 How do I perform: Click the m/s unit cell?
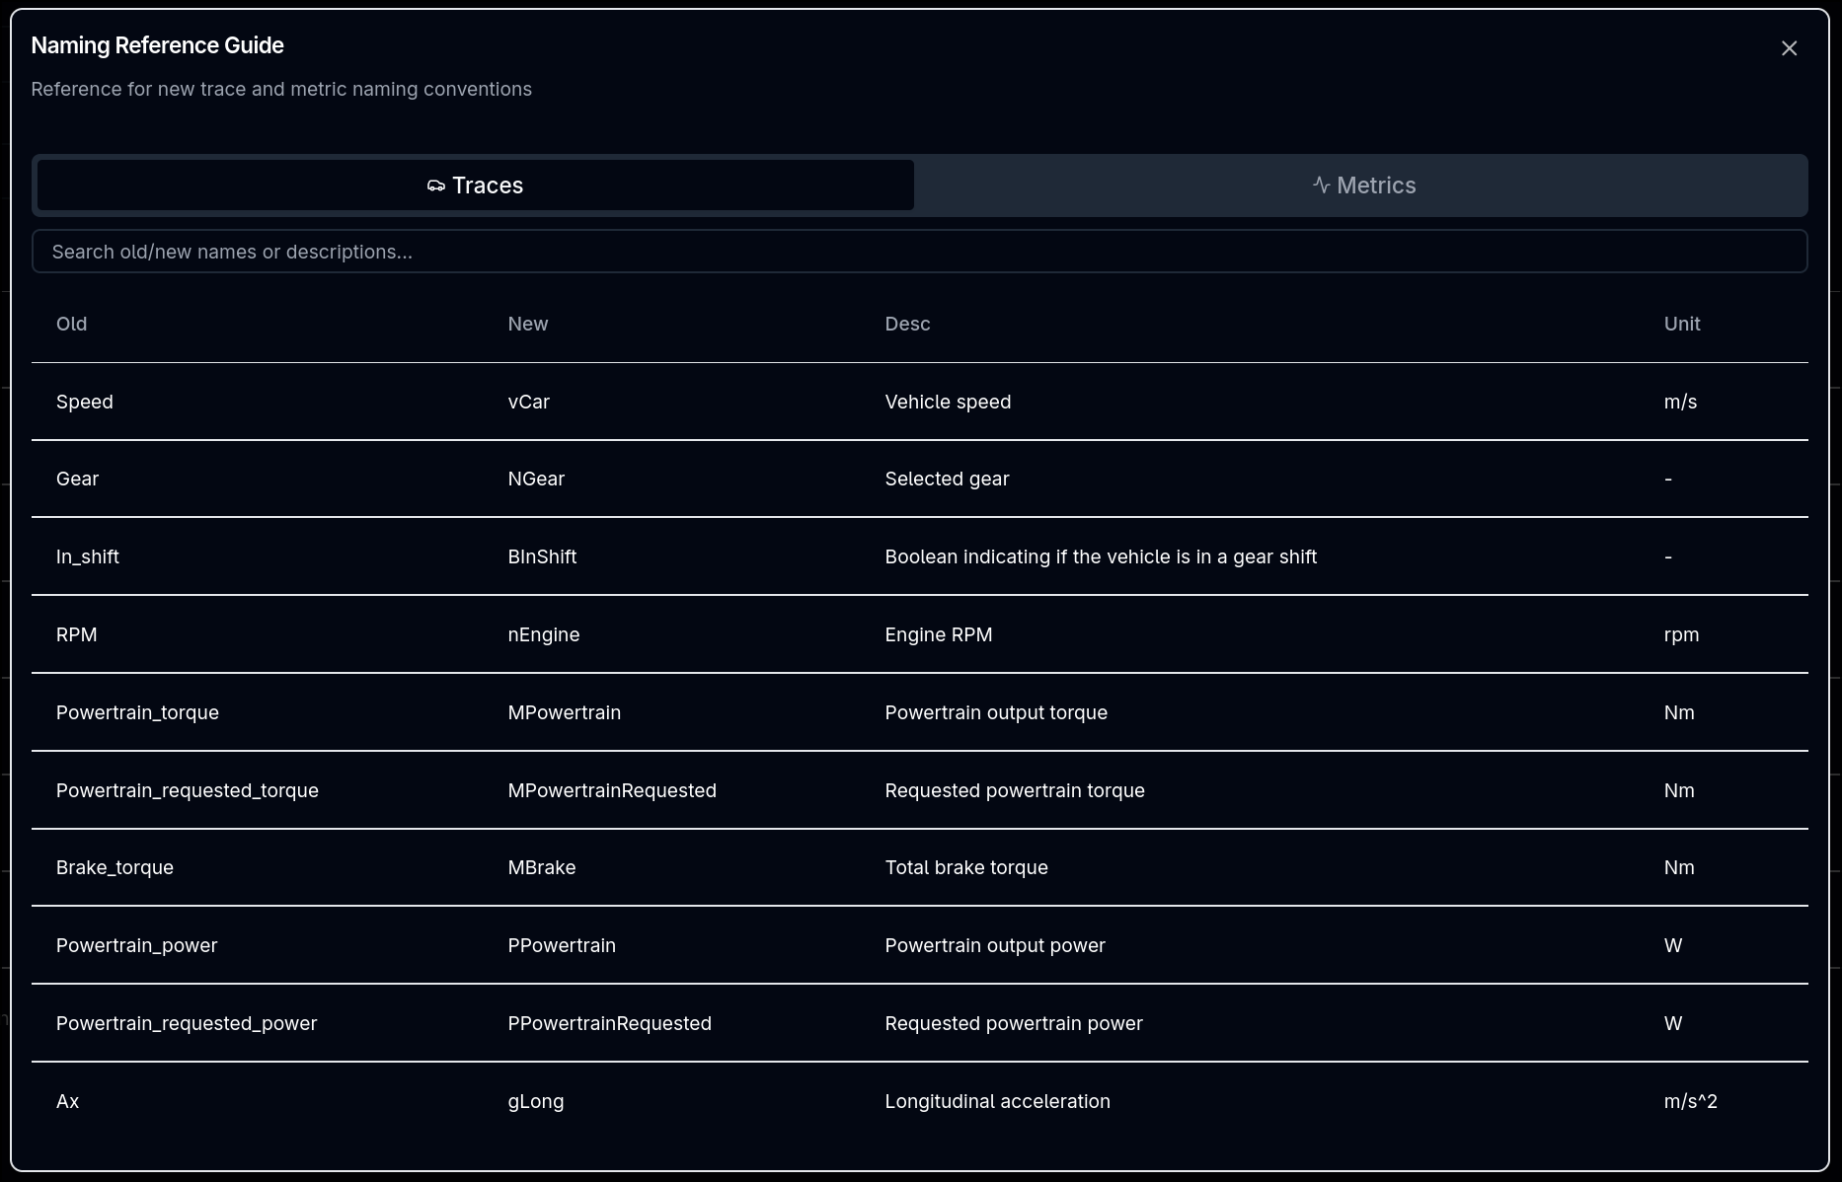click(1680, 402)
